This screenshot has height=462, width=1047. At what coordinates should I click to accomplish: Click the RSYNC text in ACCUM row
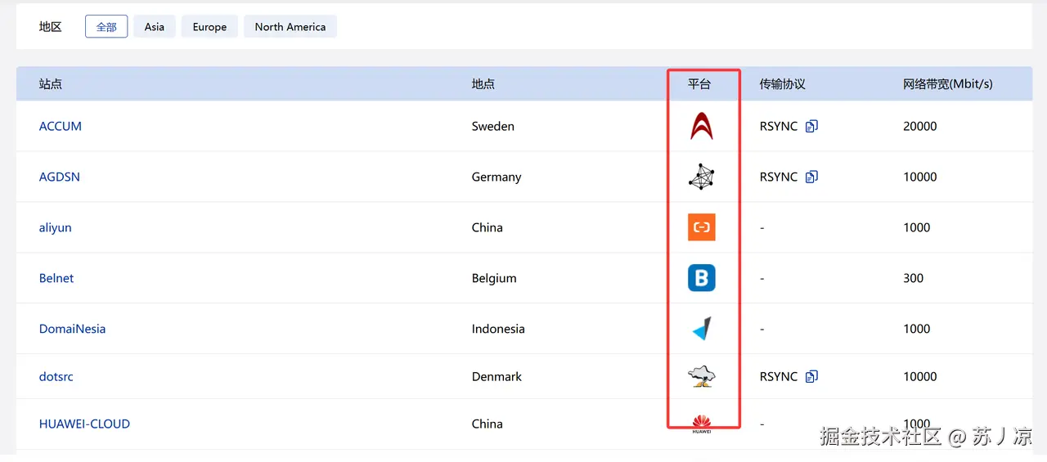779,126
